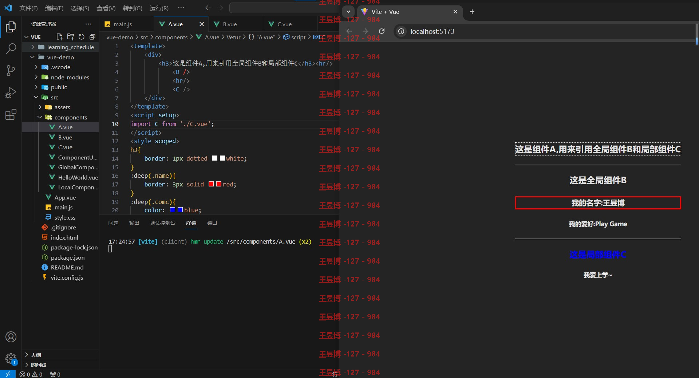Switch to main.js editor tab

[x=126, y=24]
